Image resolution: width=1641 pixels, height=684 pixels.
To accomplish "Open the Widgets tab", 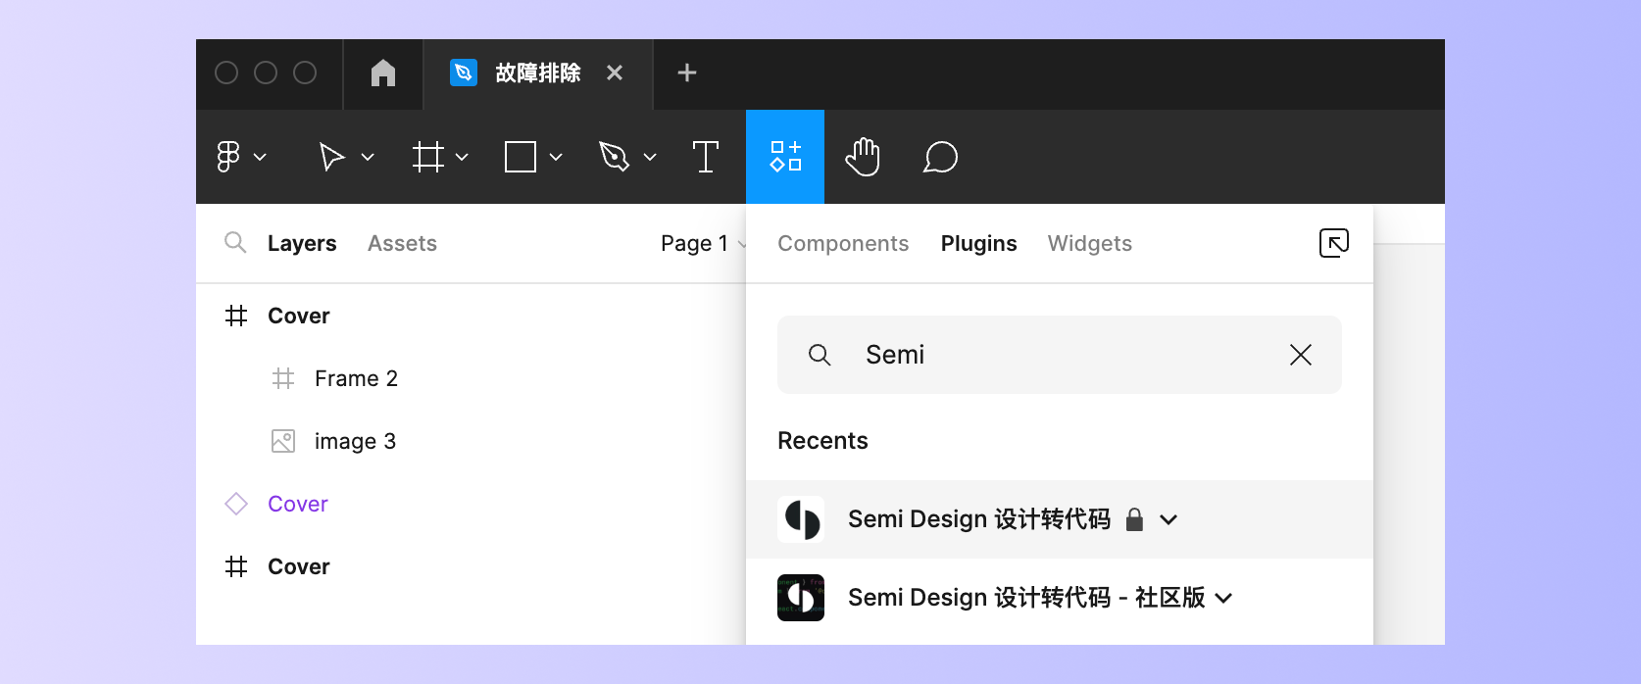I will pyautogui.click(x=1090, y=243).
